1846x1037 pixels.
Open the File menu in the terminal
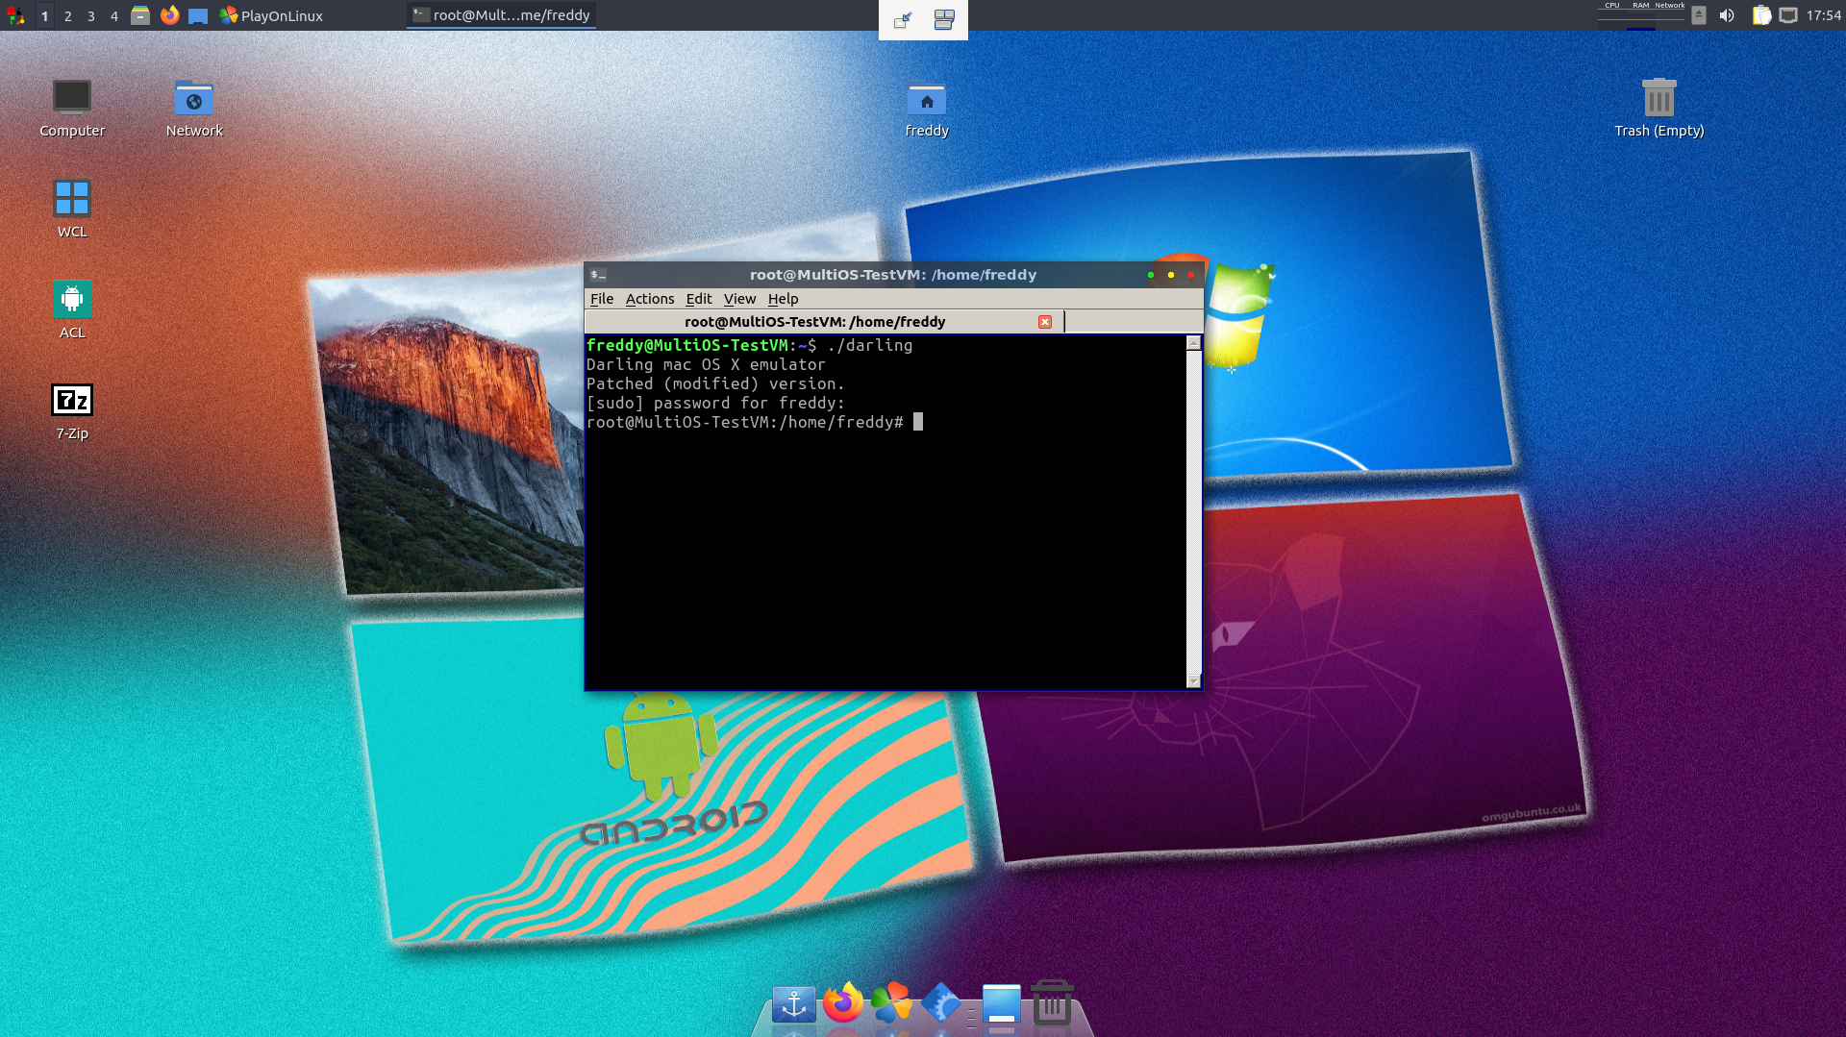(x=601, y=299)
